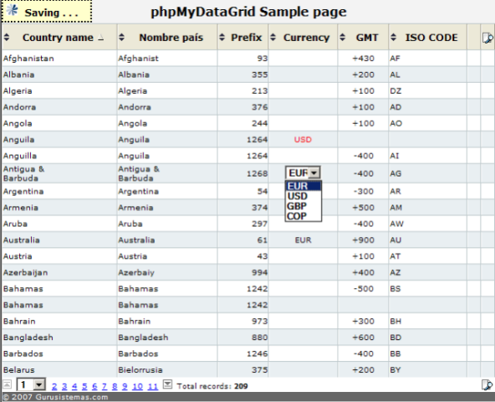Sort by Prefix column arrows
Image resolution: width=495 pixels, height=402 pixels.
tap(222, 38)
